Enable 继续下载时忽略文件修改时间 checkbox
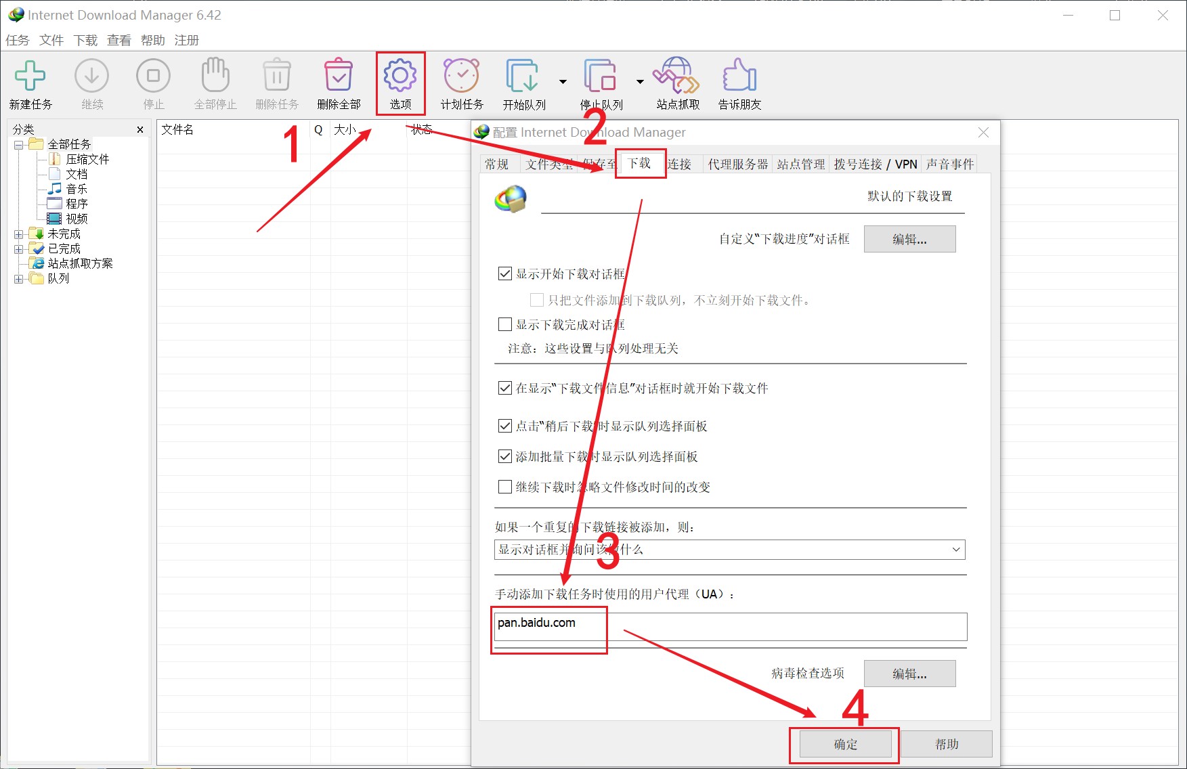The image size is (1187, 769). pos(504,487)
